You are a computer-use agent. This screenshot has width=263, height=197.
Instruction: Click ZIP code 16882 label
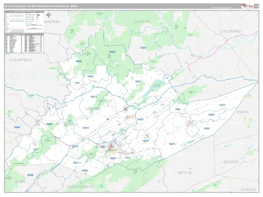(x=206, y=128)
